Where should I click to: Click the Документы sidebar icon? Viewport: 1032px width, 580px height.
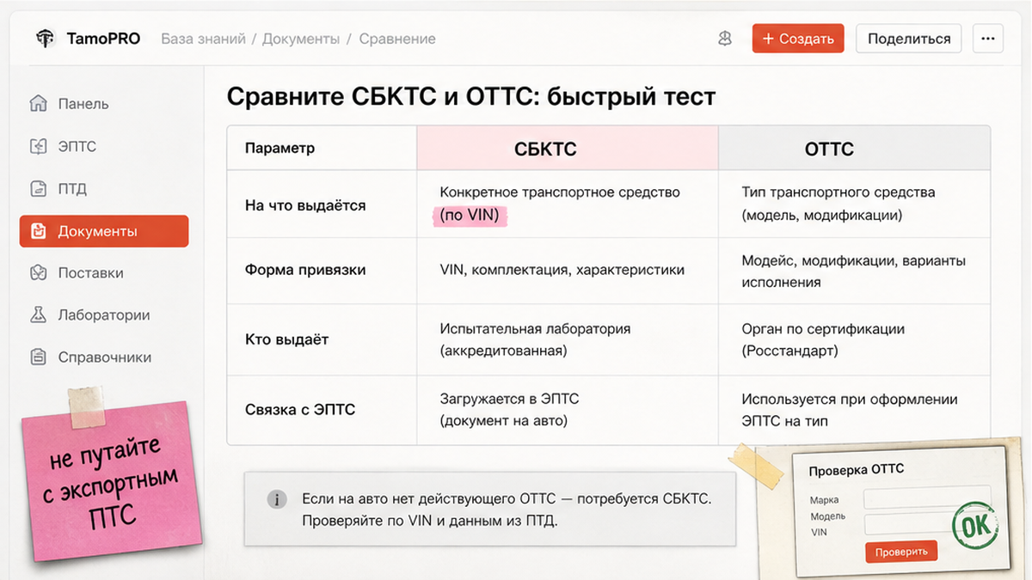(38, 231)
